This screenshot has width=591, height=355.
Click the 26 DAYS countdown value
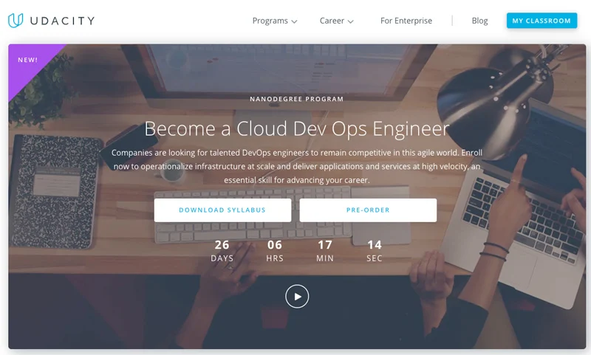222,251
